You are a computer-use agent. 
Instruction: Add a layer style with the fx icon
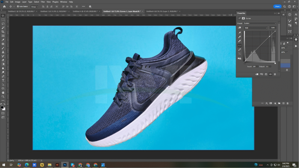tap(267, 103)
